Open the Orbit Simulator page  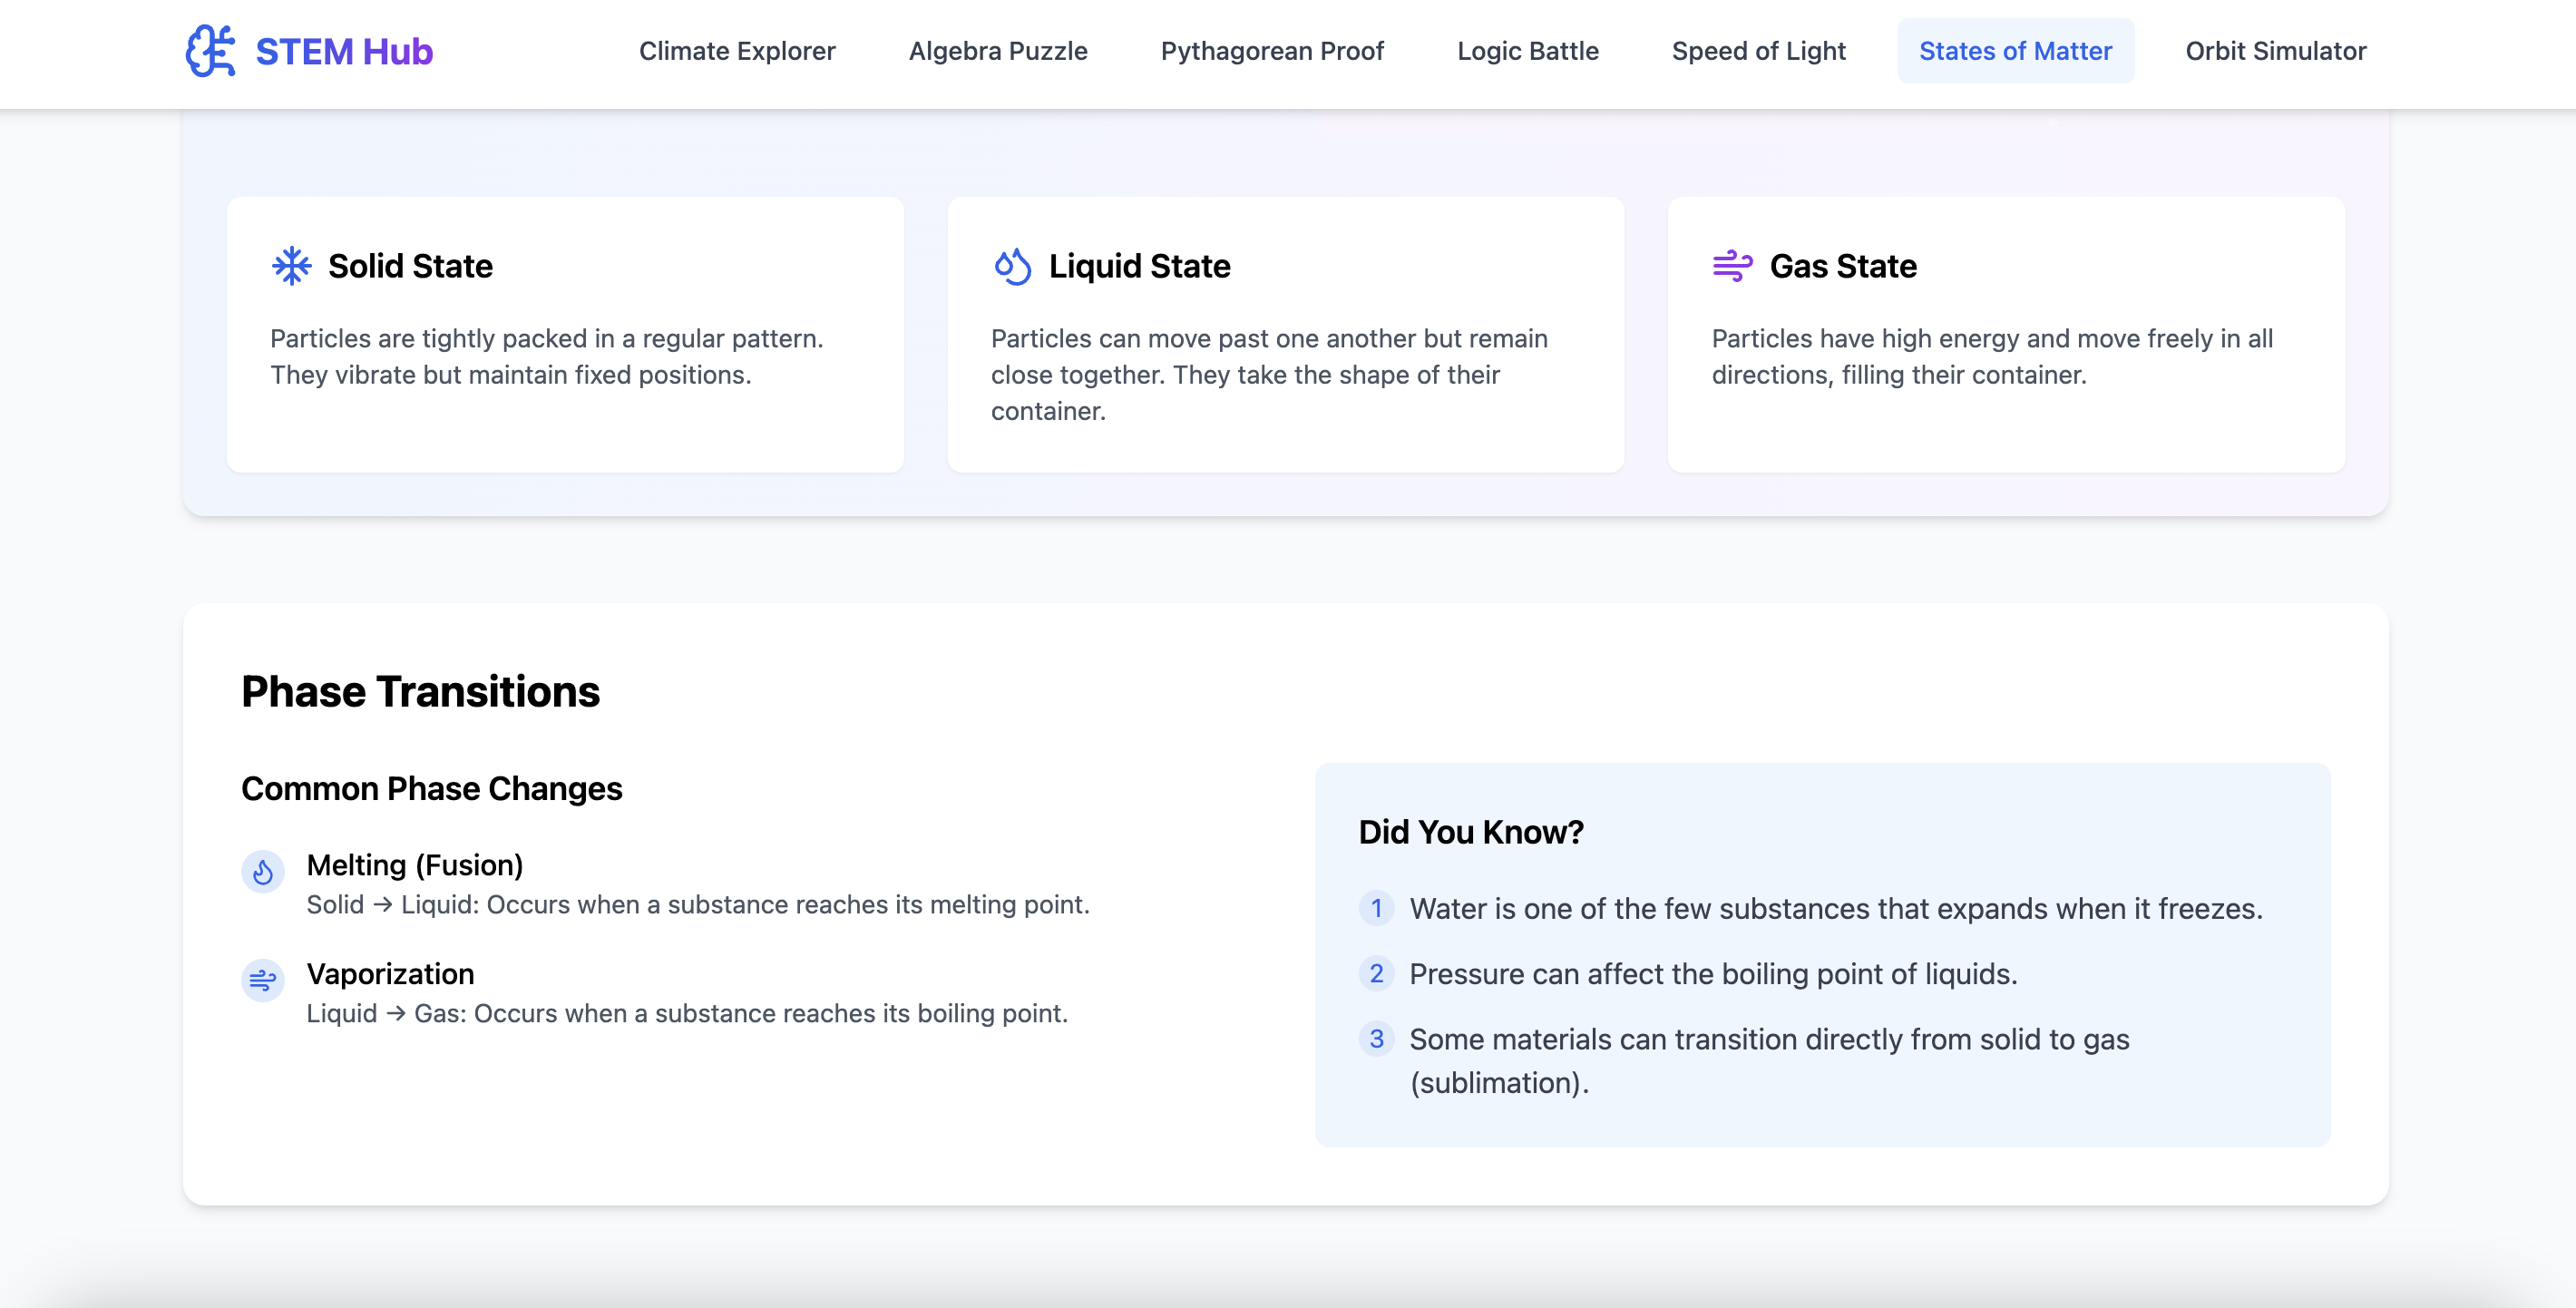click(2275, 51)
